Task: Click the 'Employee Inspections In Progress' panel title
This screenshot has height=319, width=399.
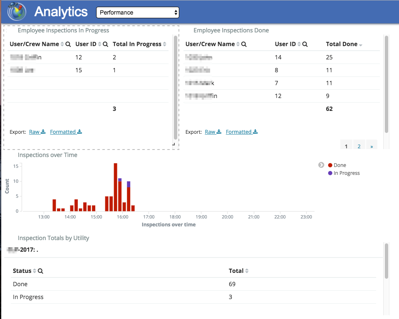Action: click(63, 30)
